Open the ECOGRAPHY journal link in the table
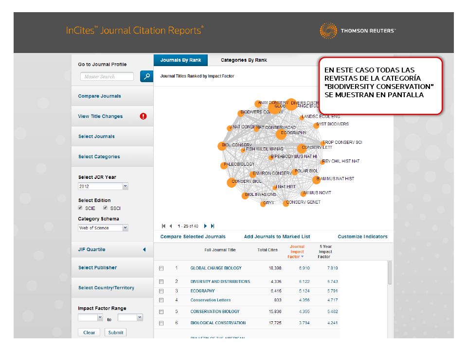Viewport: 467px width, 350px height. click(x=202, y=291)
